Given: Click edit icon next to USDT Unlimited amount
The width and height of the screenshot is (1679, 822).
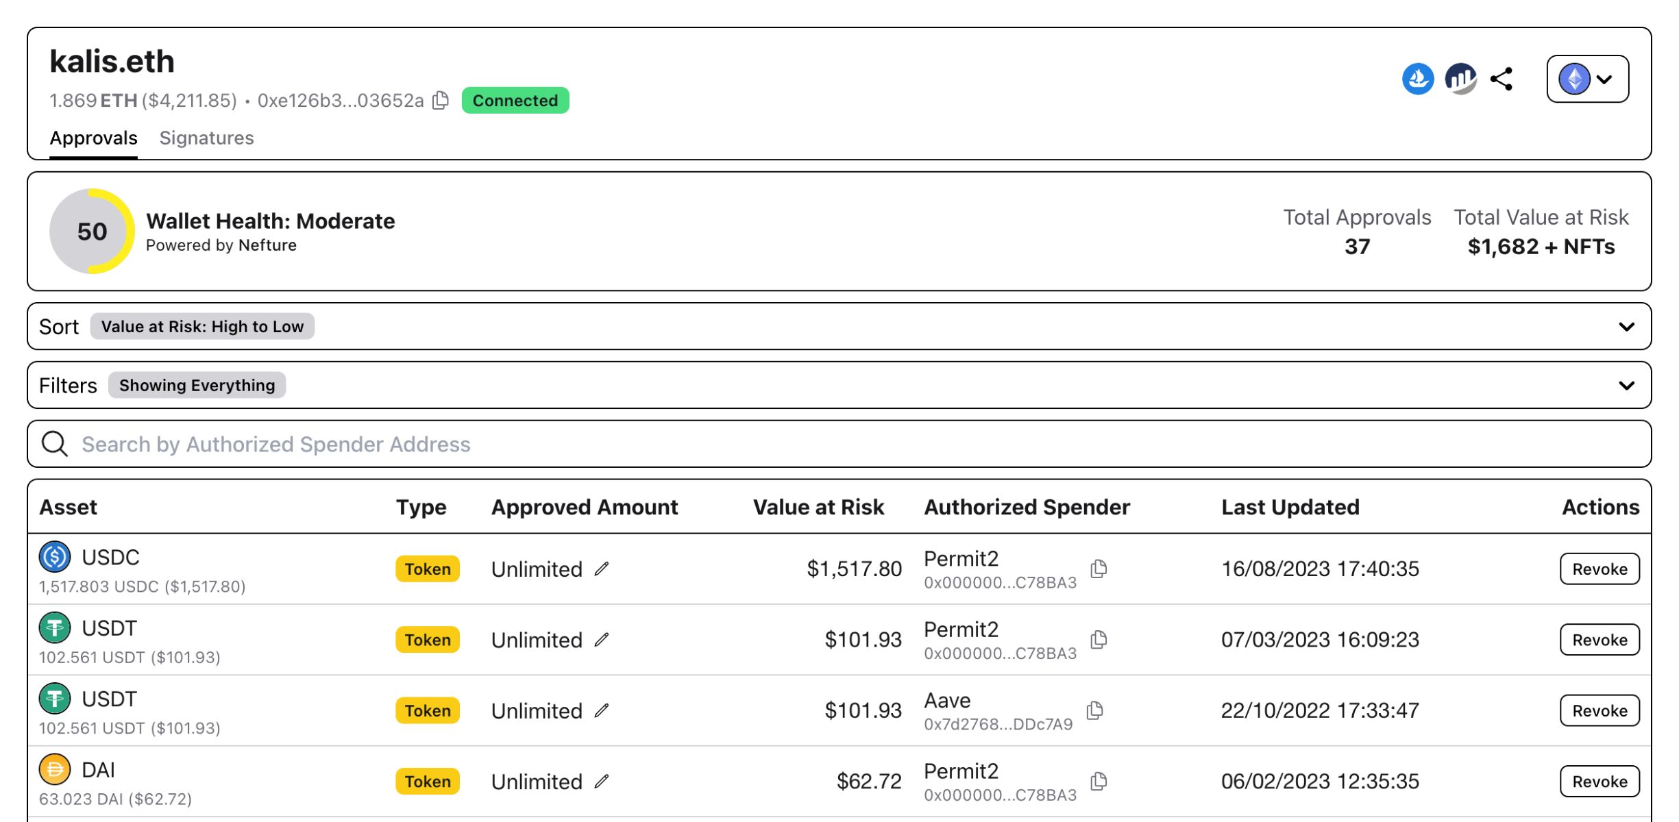Looking at the screenshot, I should point(606,638).
